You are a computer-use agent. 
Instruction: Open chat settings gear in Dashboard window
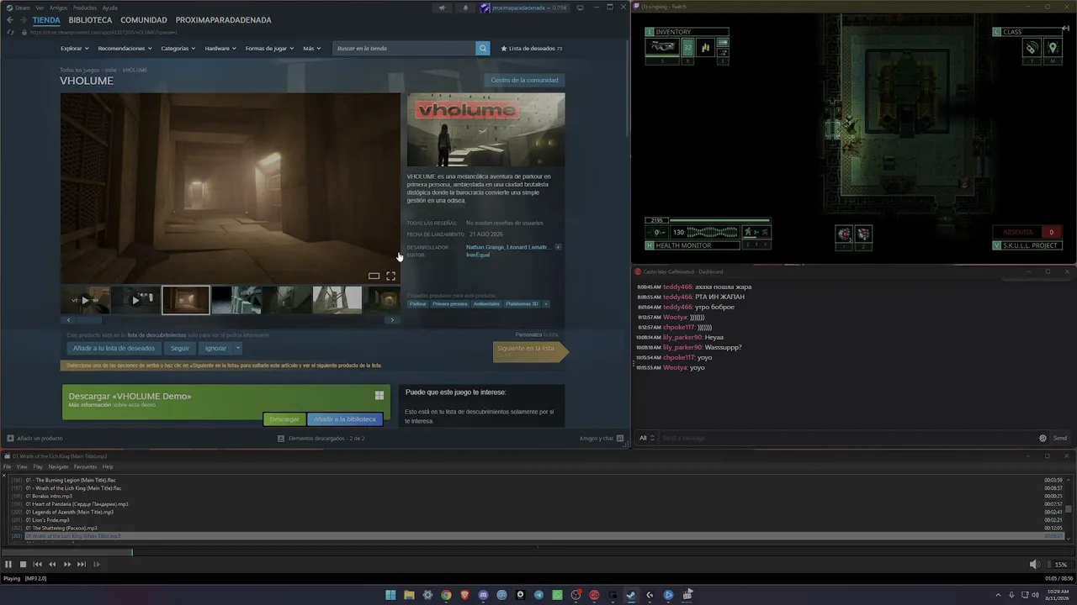[1043, 438]
